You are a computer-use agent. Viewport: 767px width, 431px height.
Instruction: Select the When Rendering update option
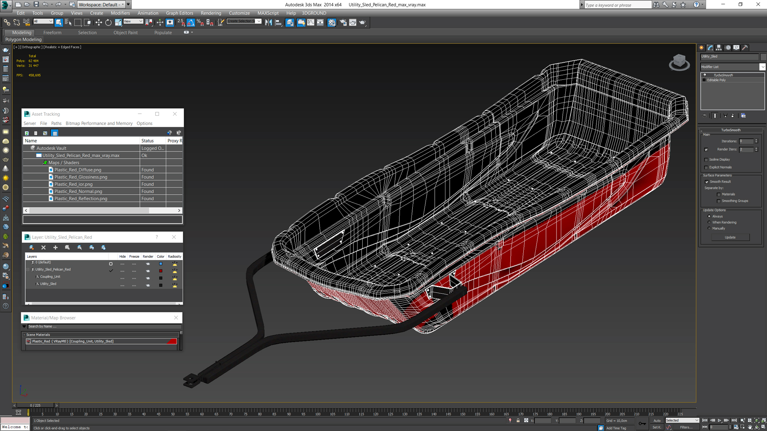(709, 222)
